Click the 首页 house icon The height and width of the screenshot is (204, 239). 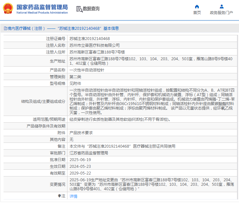coord(197,6)
